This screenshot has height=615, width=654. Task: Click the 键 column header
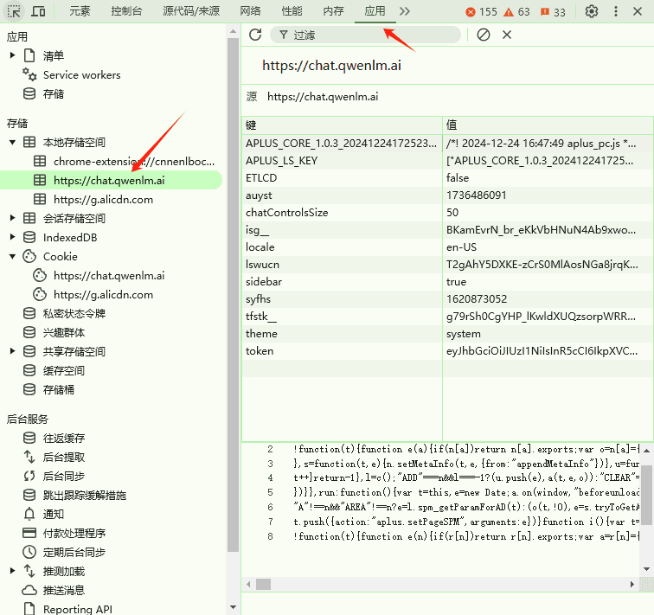click(x=342, y=125)
